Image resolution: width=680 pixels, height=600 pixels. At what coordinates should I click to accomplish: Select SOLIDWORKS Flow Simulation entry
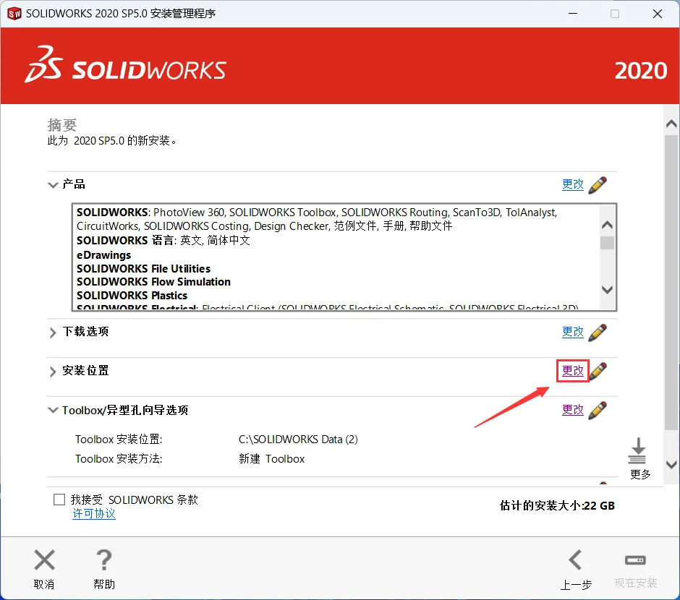pos(153,282)
